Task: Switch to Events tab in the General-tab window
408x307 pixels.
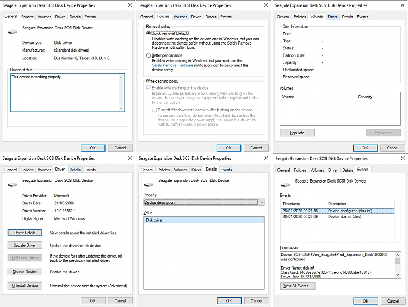Action: coord(90,17)
